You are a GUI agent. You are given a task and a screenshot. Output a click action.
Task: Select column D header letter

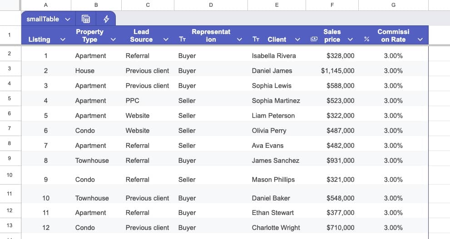tap(211, 5)
